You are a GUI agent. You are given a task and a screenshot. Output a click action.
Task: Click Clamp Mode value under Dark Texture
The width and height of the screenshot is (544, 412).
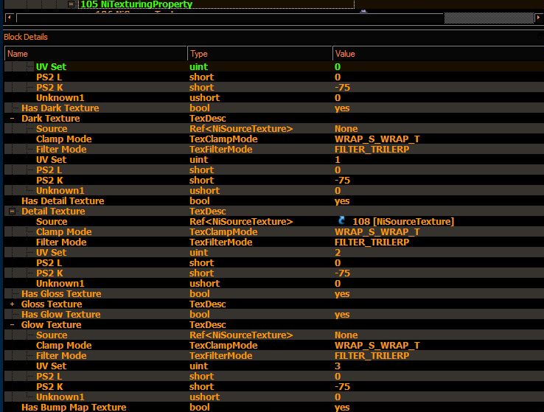[377, 139]
